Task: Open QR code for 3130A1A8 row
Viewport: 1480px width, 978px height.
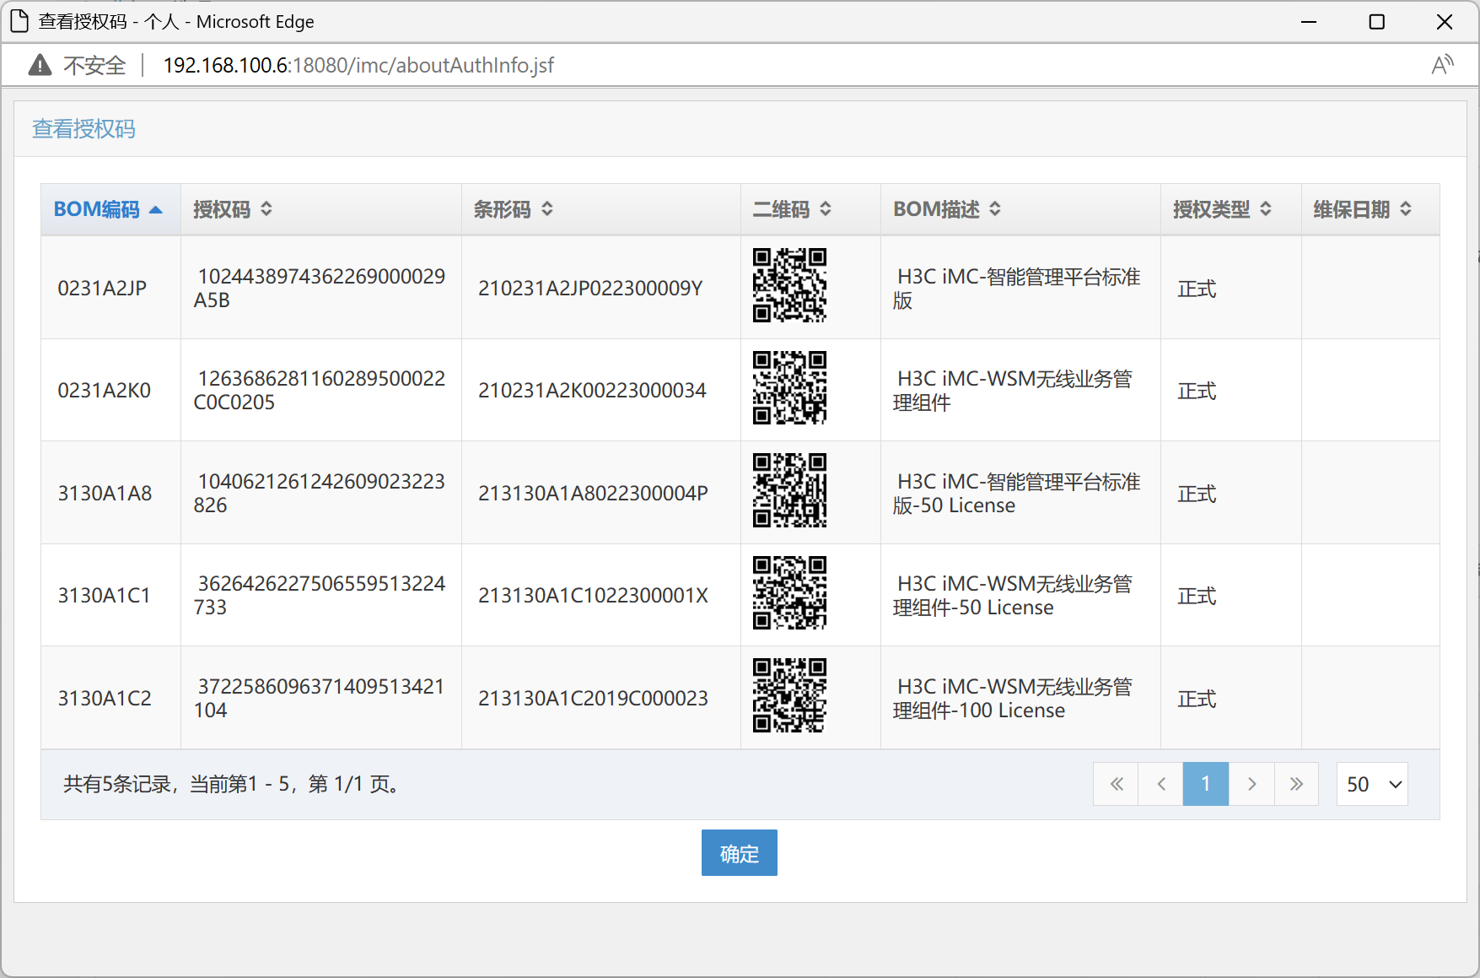Action: tap(789, 490)
